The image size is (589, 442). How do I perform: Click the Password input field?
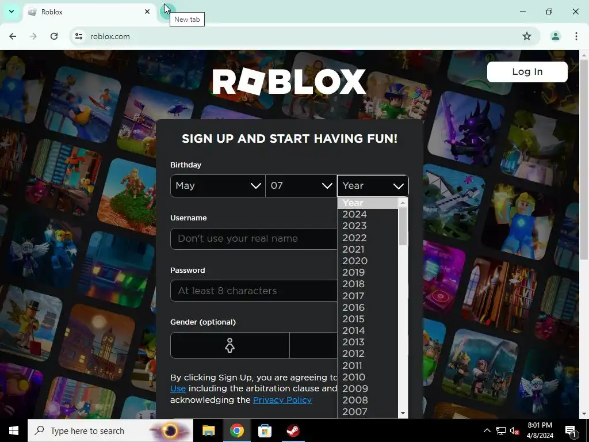click(254, 291)
